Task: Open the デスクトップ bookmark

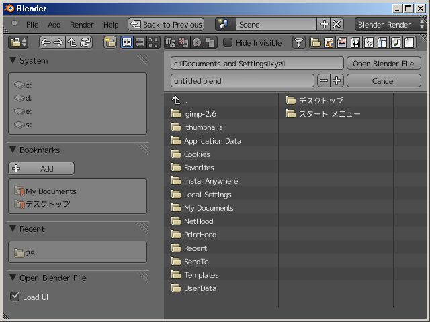Action: [42, 204]
